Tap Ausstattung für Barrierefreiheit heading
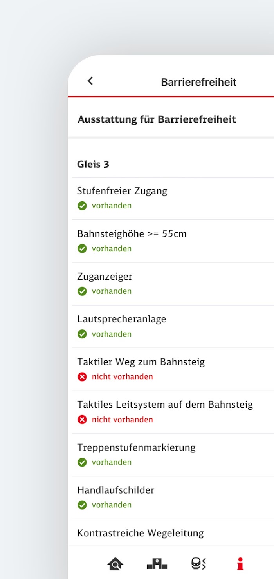 point(157,119)
